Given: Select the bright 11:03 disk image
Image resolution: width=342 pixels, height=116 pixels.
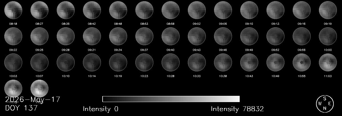Looking at the screenshot, I should tap(328, 62).
